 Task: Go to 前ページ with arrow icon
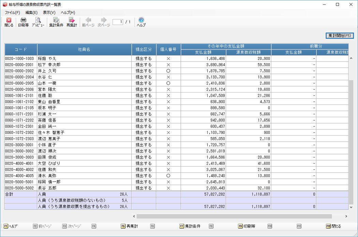pos(88,22)
